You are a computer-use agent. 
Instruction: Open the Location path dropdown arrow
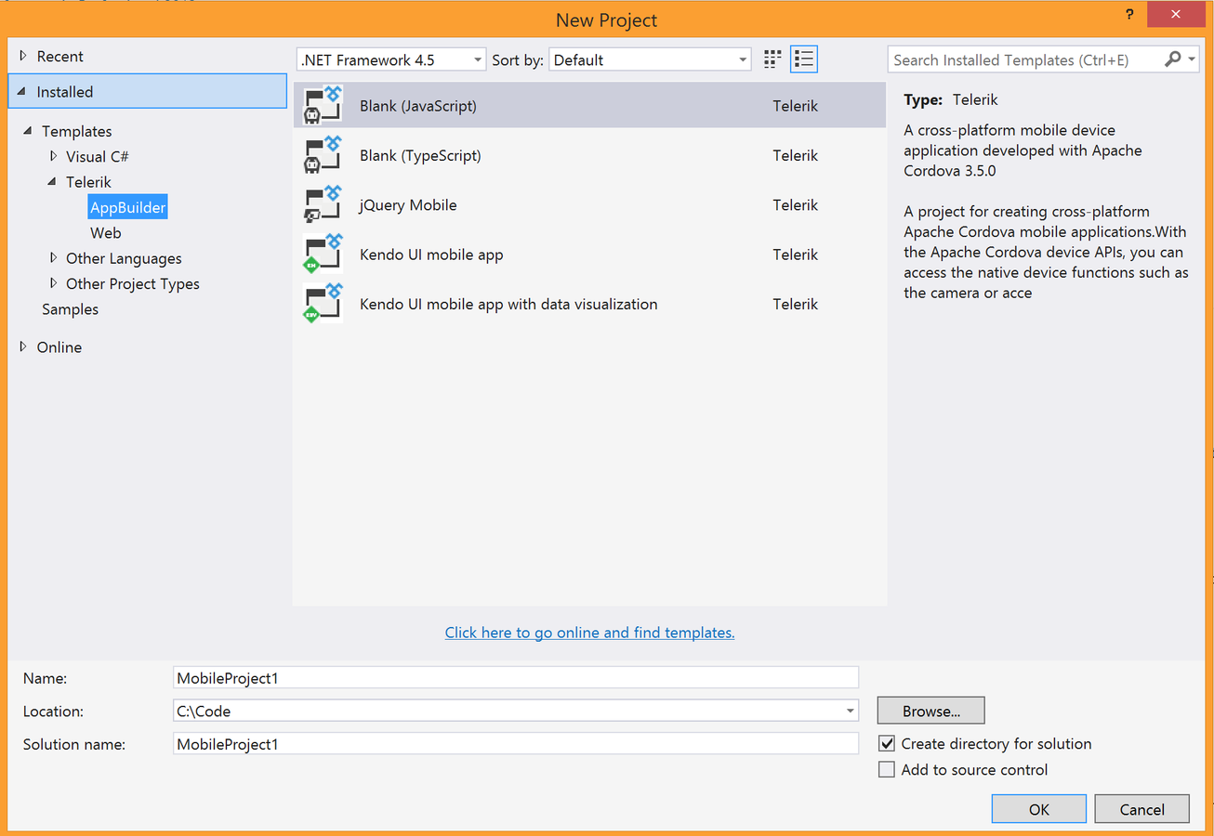tap(850, 712)
